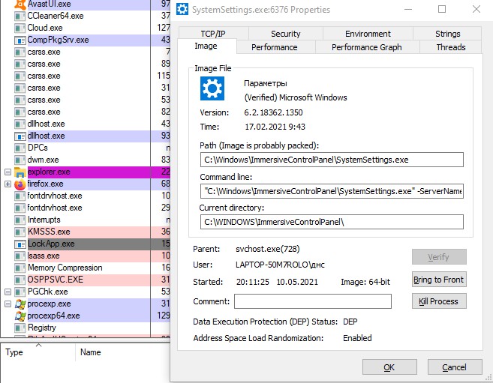
Task: Click the CompPkgSrv.exe process icon
Action: (20, 40)
